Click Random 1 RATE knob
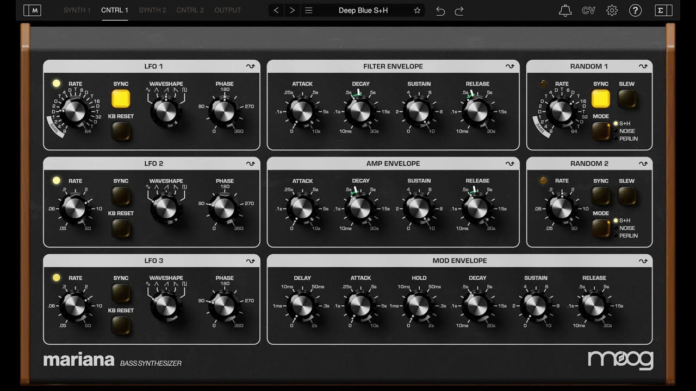This screenshot has height=391, width=696. tap(562, 111)
